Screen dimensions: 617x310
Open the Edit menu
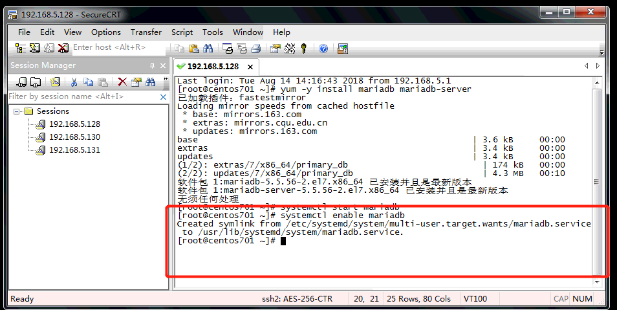click(x=47, y=32)
